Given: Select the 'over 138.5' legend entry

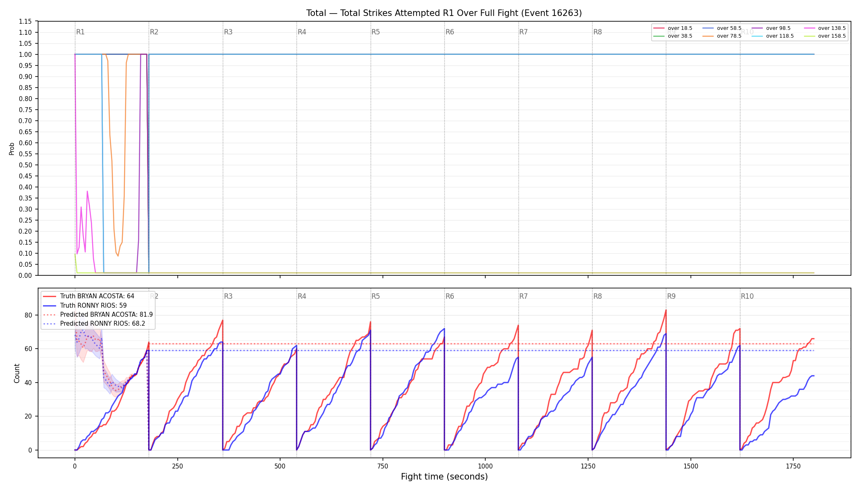Looking at the screenshot, I should click(x=825, y=28).
